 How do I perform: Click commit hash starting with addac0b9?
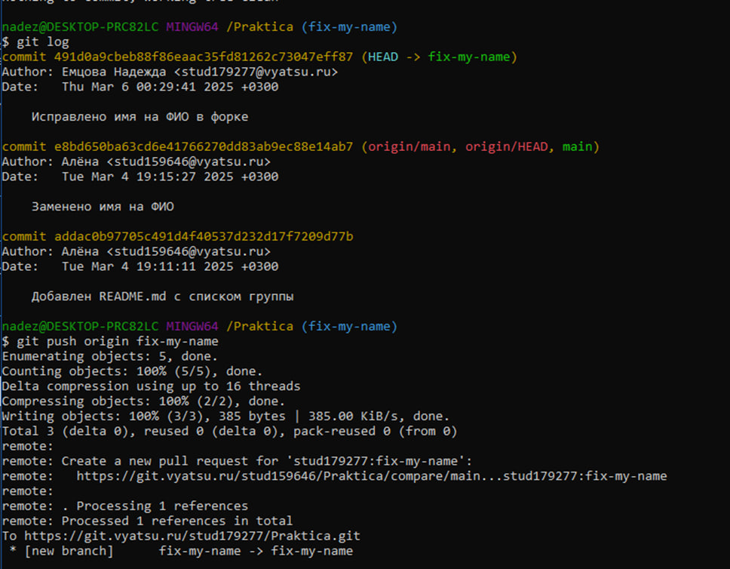pos(203,237)
